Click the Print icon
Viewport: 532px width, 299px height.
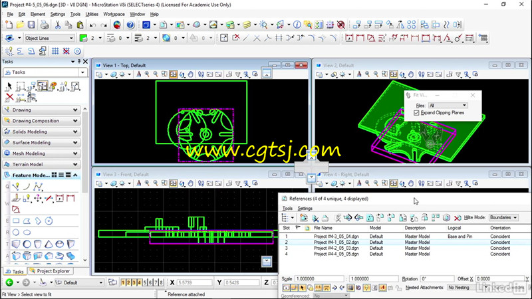pyautogui.click(x=45, y=25)
